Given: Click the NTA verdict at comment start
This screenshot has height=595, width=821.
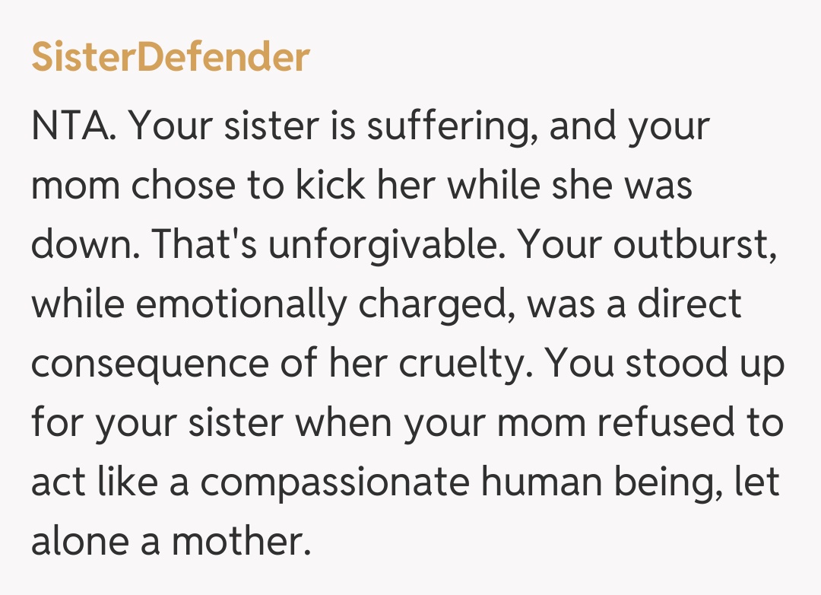Looking at the screenshot, I should tap(73, 126).
